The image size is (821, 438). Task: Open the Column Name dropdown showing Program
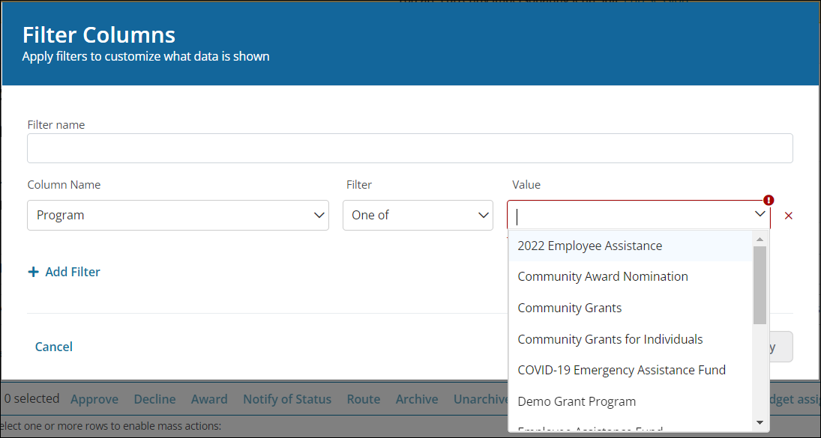pyautogui.click(x=178, y=215)
